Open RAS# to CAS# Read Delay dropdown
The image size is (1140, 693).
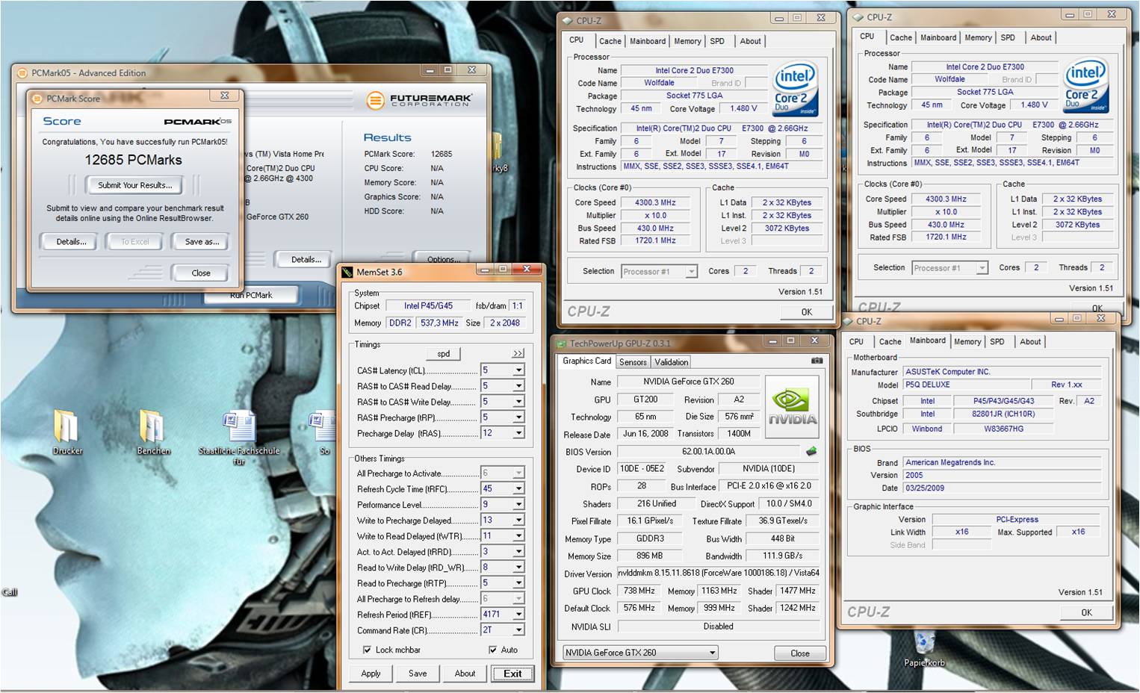point(518,386)
